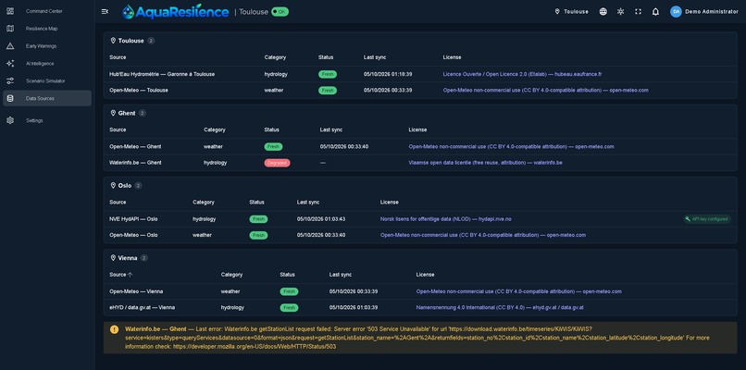Select Open-Meteo — Toulouse source name

139,90
